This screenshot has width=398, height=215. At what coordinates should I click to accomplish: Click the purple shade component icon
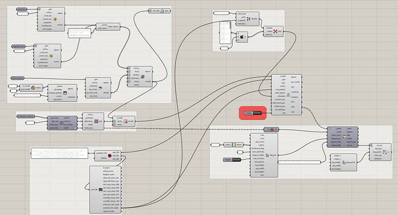tap(100, 88)
